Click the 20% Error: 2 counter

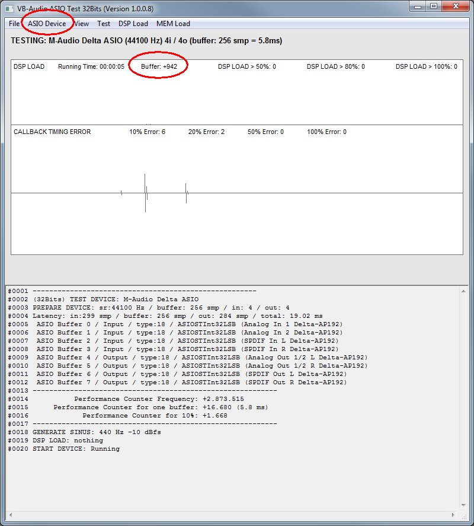click(206, 132)
